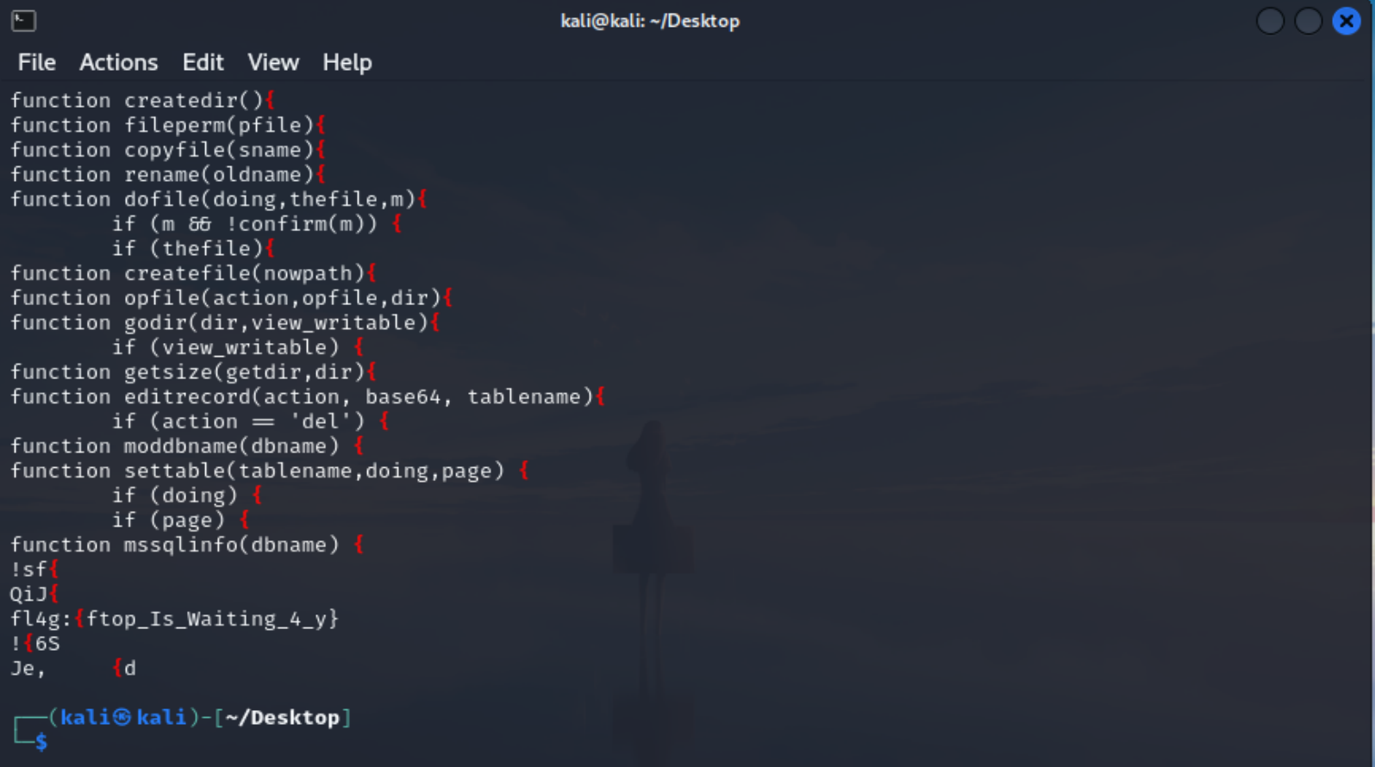Click the kali@kali: ~/Desktop window title

[649, 21]
